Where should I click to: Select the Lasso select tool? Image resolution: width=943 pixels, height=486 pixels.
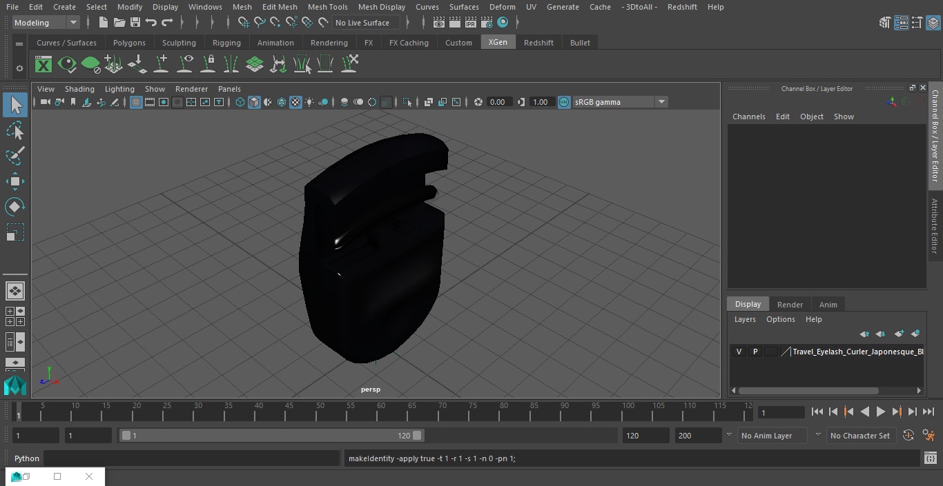[14, 130]
